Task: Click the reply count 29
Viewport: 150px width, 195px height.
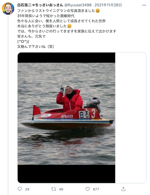Action: pos(27,189)
